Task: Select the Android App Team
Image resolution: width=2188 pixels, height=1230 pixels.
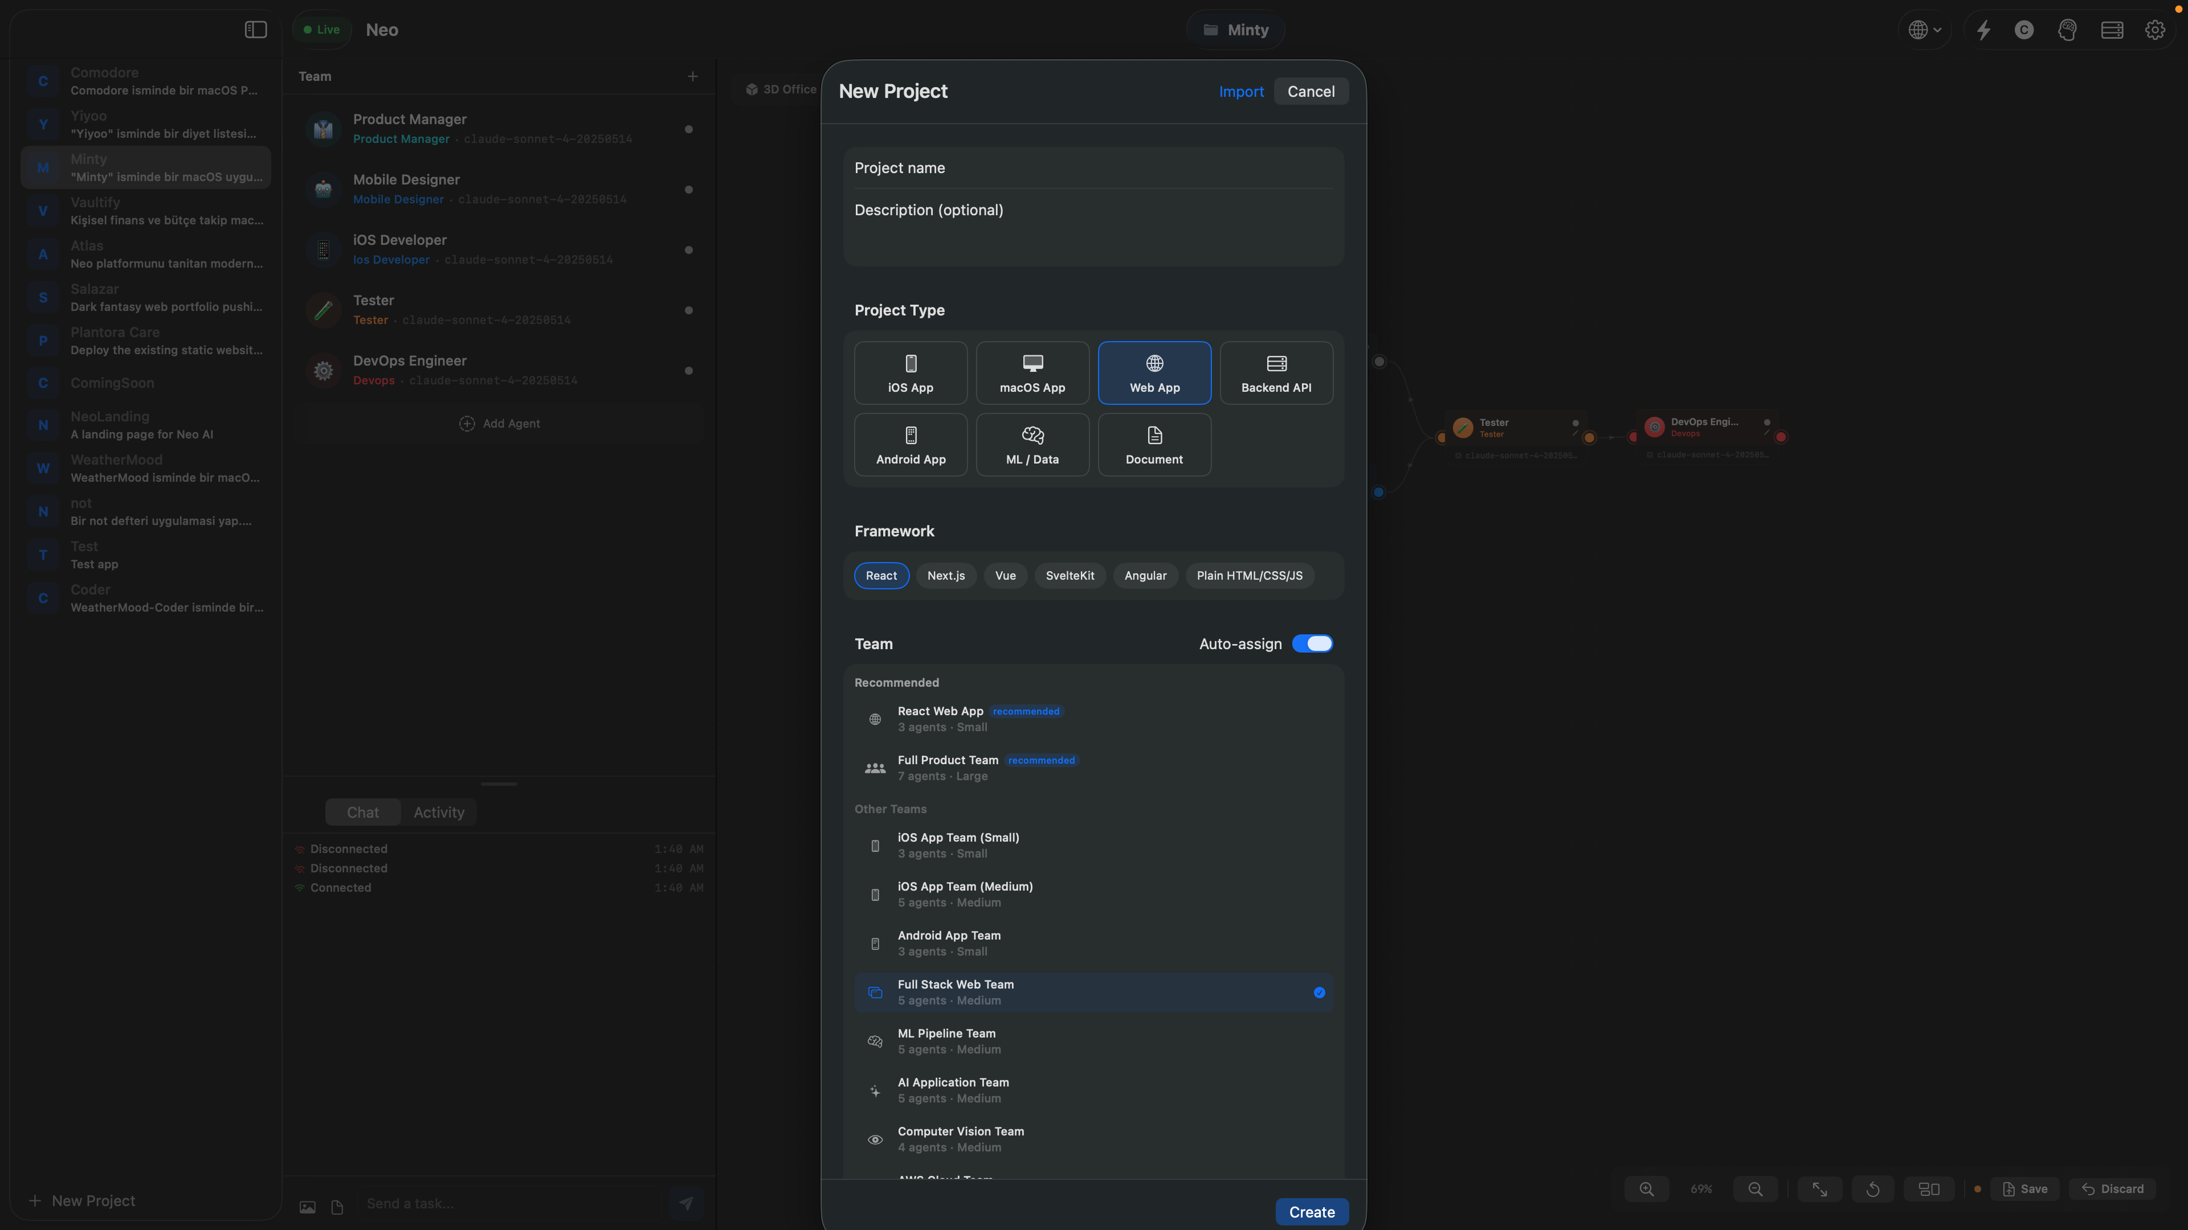Action: click(x=1093, y=943)
